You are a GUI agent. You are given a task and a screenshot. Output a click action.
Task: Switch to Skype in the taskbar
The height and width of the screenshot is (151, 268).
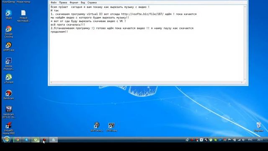(x=26, y=140)
